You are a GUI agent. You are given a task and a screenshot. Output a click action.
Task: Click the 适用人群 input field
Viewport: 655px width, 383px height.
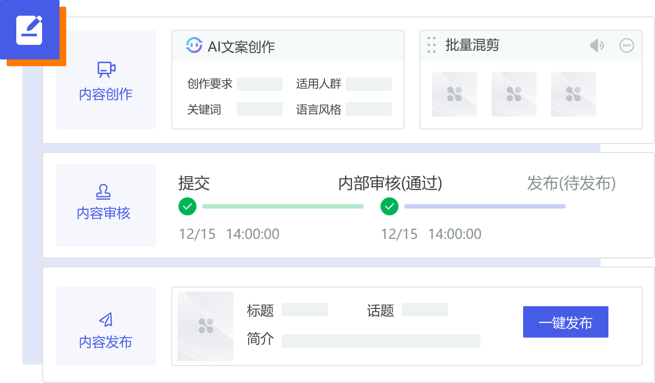[x=368, y=84]
